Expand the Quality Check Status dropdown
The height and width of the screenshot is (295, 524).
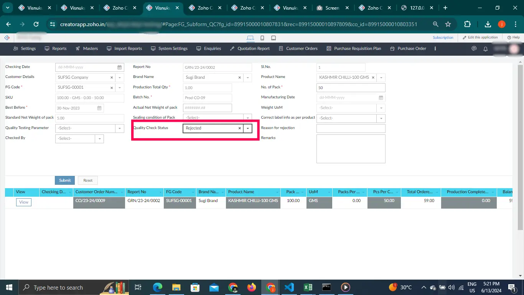click(x=248, y=128)
